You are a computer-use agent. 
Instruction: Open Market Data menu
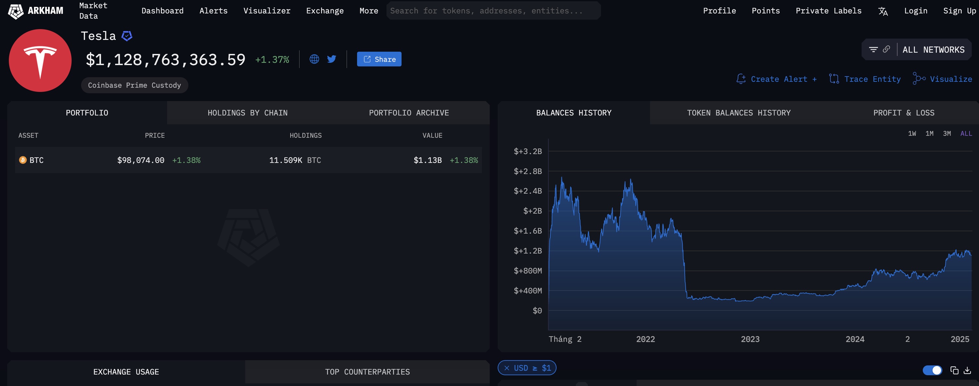click(93, 11)
